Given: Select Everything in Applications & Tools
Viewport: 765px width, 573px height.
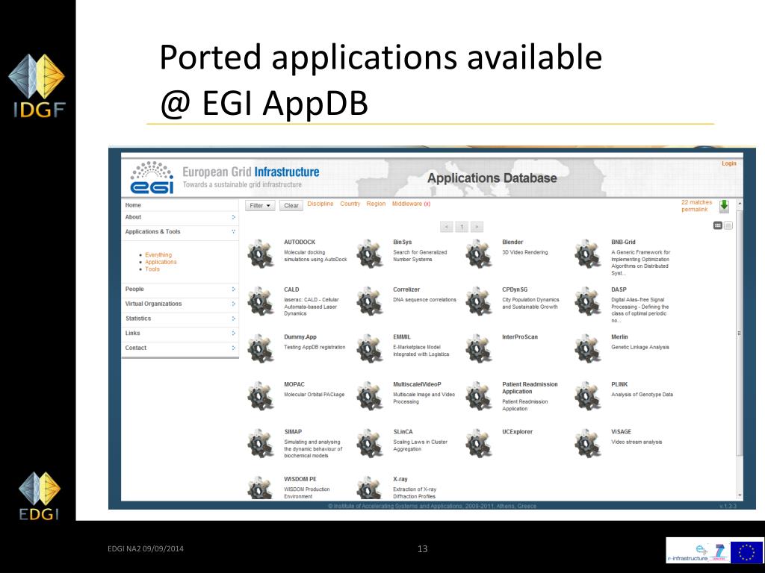Looking at the screenshot, I should coord(158,255).
